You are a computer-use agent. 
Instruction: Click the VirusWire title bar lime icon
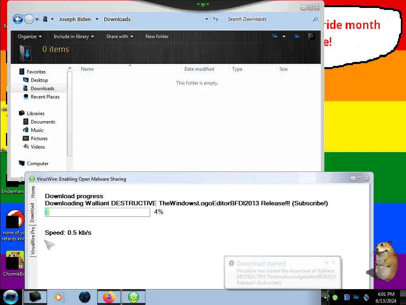click(32, 179)
